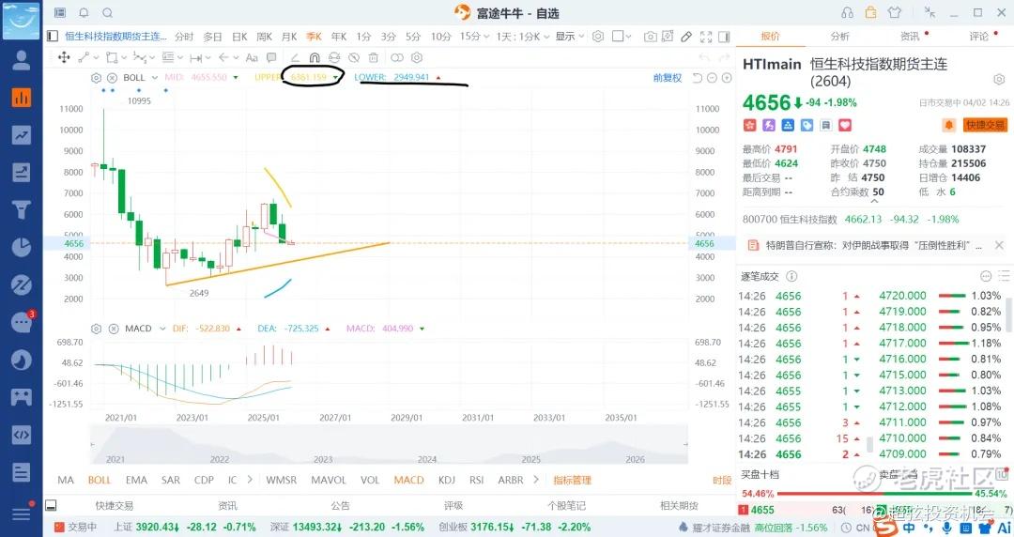
Task: Click the price alert bell icon
Action: pyautogui.click(x=948, y=125)
